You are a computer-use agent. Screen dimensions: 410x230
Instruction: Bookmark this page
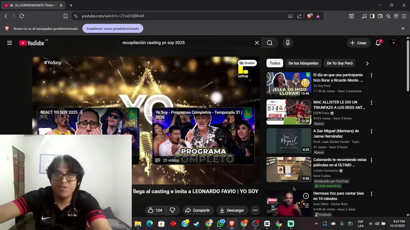tap(65, 16)
